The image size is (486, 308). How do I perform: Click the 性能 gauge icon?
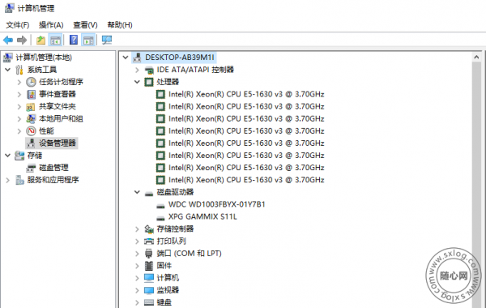(x=31, y=130)
